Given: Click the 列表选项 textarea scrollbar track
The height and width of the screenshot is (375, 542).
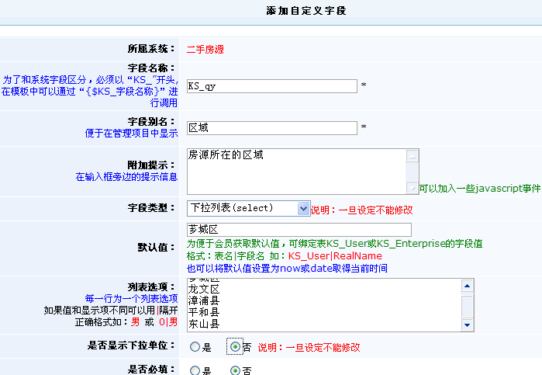Looking at the screenshot, I should [467, 306].
